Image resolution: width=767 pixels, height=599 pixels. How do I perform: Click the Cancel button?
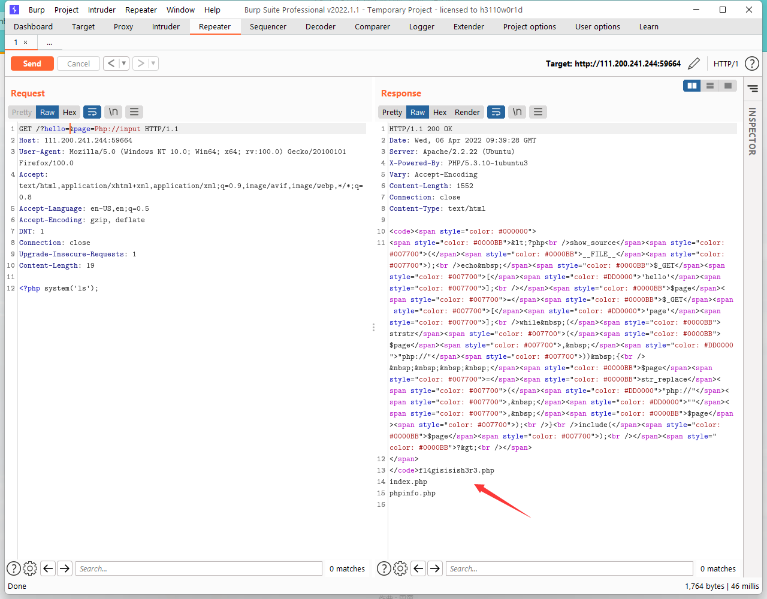point(78,63)
